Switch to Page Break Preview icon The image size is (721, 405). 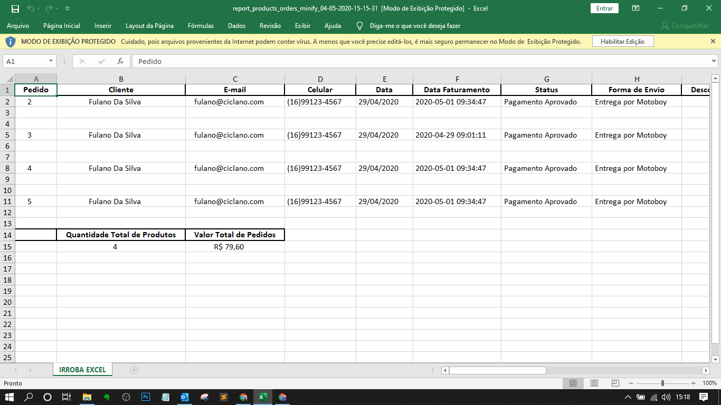[615, 383]
